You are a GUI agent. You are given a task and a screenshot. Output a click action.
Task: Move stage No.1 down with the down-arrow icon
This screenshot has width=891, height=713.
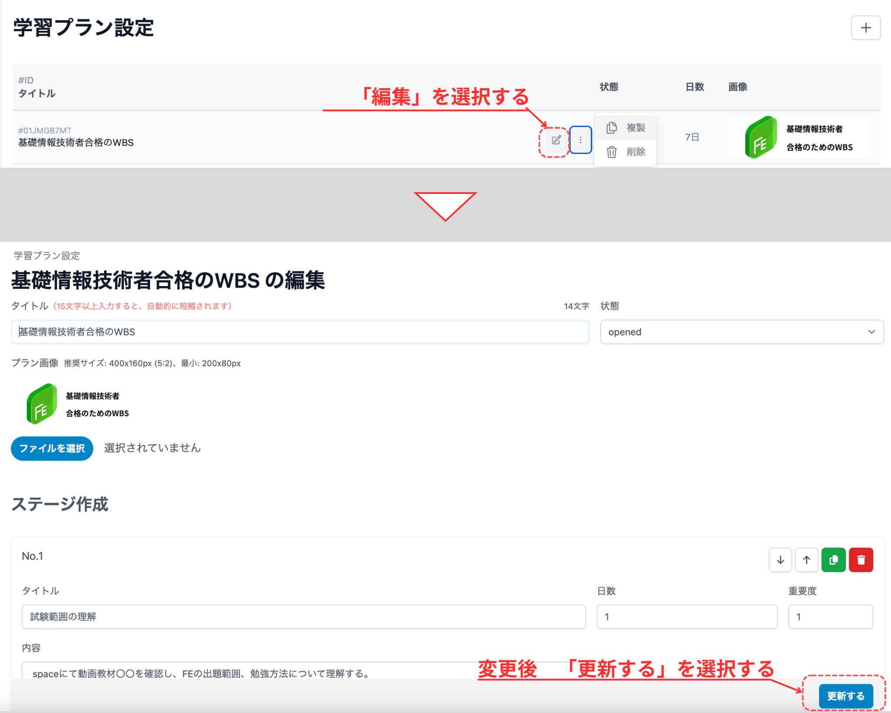click(780, 560)
